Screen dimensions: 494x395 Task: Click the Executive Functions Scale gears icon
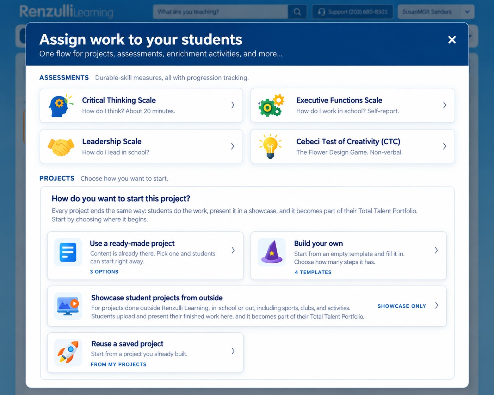[271, 105]
